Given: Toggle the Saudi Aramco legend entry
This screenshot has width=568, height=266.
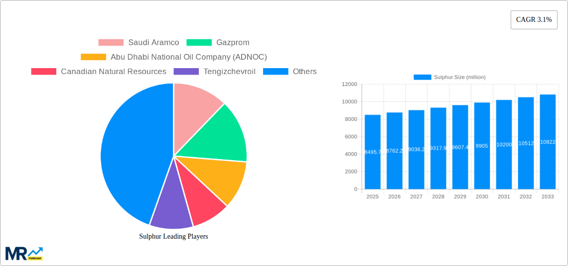Looking at the screenshot, I should [x=139, y=43].
